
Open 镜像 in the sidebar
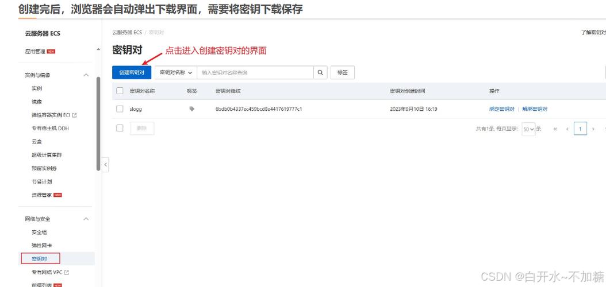coord(37,102)
